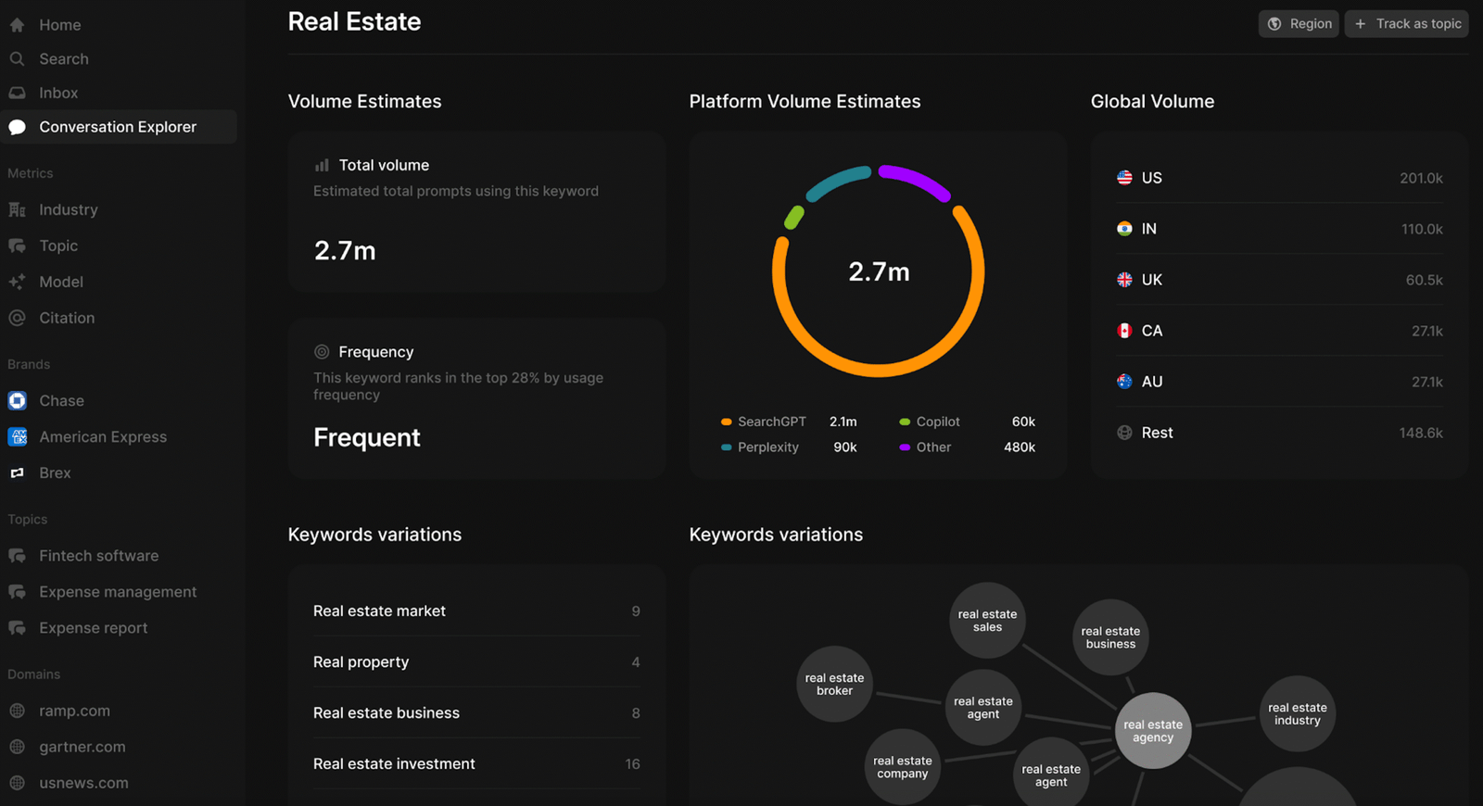Open the Home menu item
The width and height of the screenshot is (1483, 806).
click(x=119, y=25)
